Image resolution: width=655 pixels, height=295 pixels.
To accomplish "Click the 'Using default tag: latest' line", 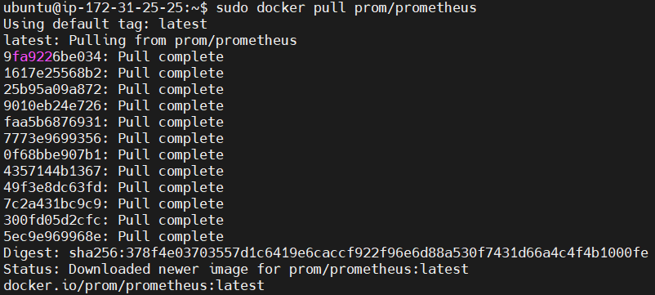I will pos(105,25).
